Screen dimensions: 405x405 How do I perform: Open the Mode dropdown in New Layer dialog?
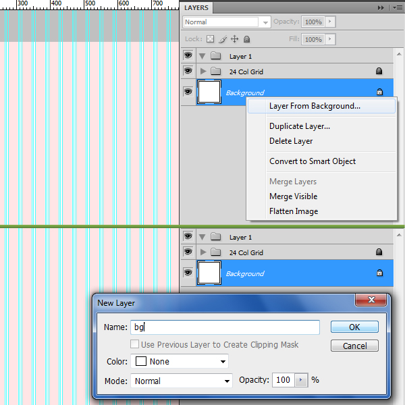tap(182, 381)
